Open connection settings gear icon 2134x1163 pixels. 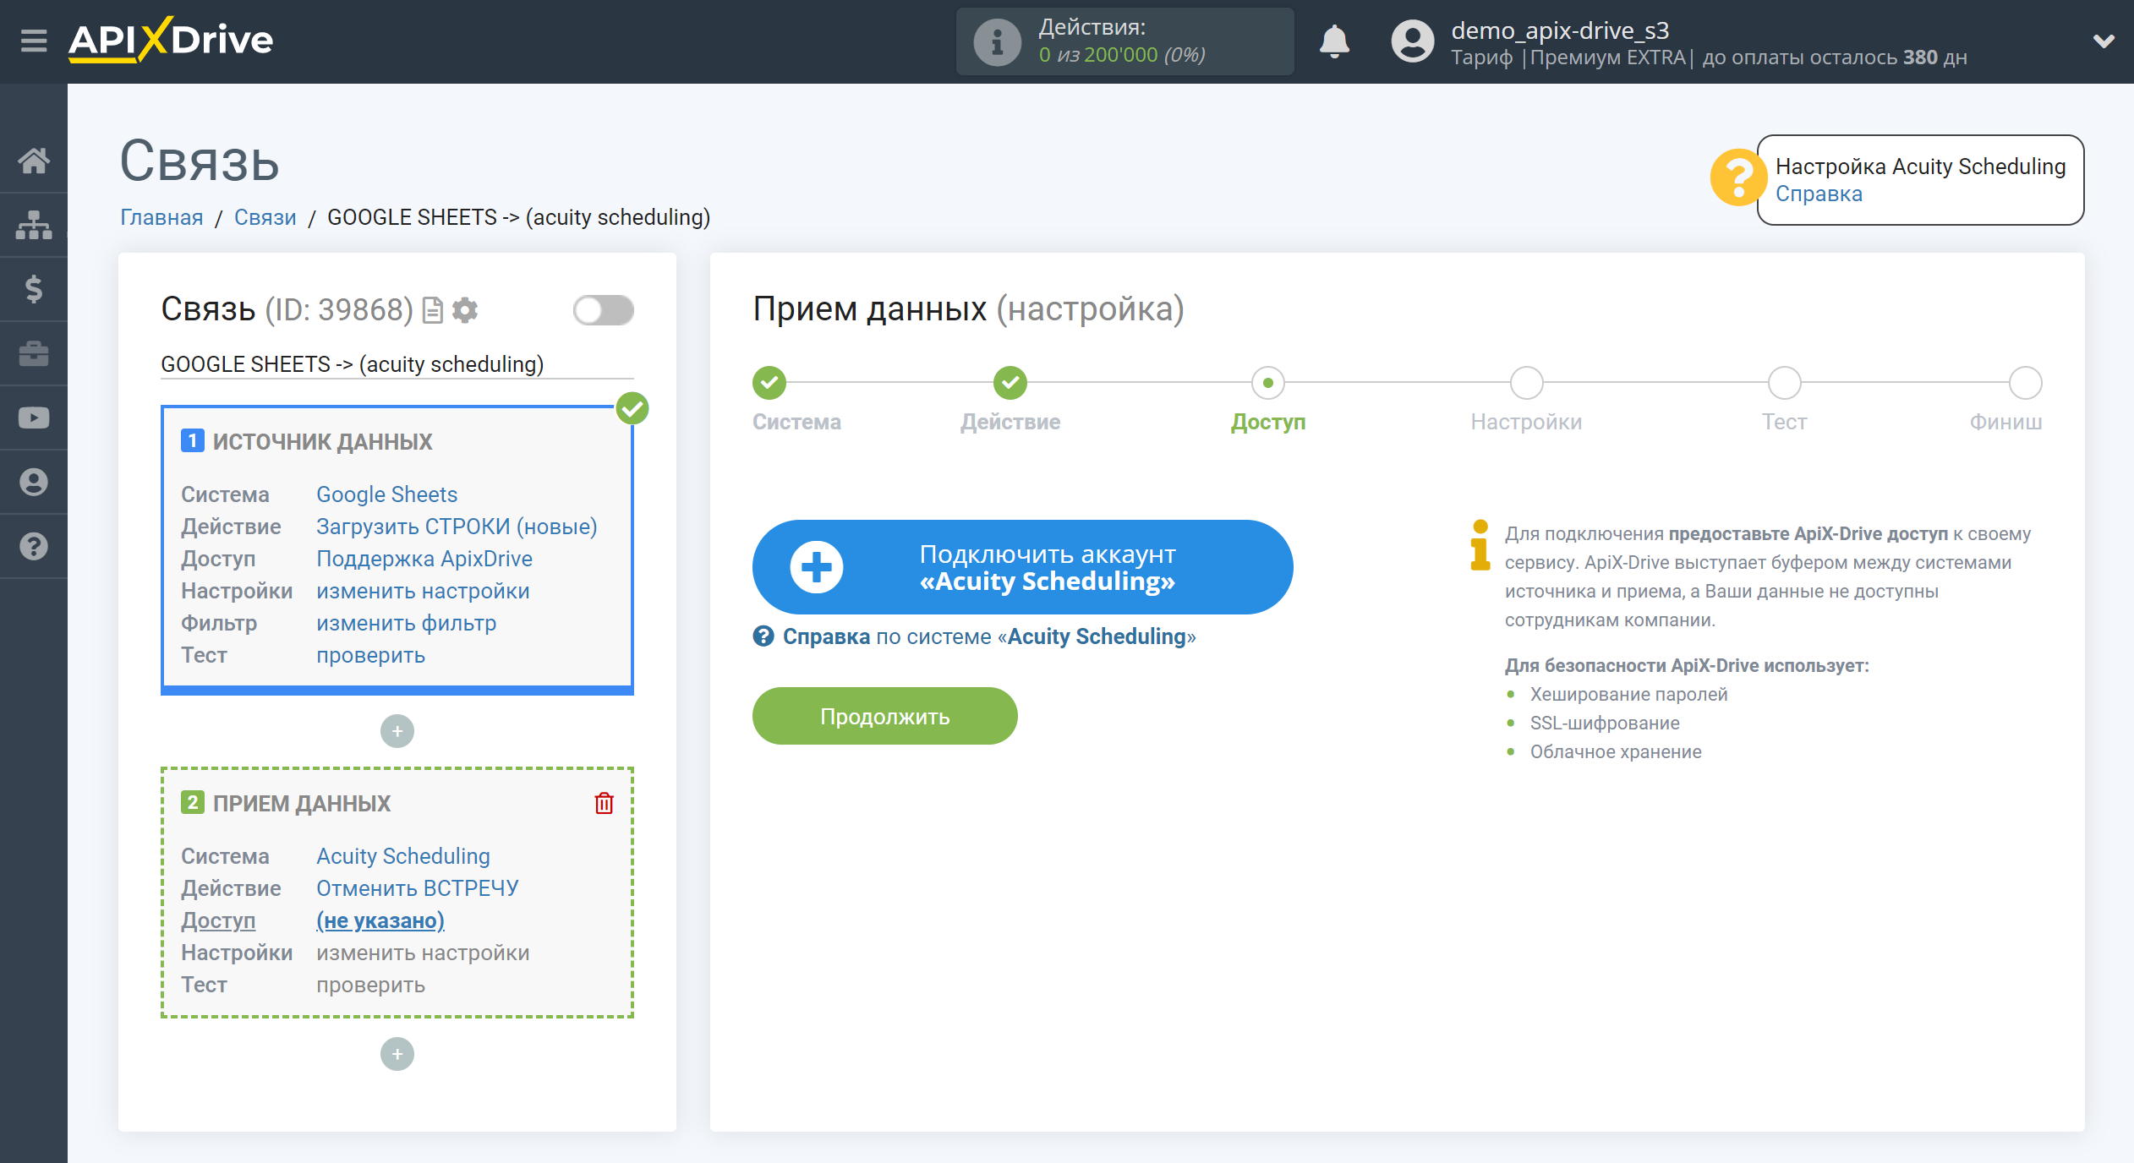click(465, 310)
